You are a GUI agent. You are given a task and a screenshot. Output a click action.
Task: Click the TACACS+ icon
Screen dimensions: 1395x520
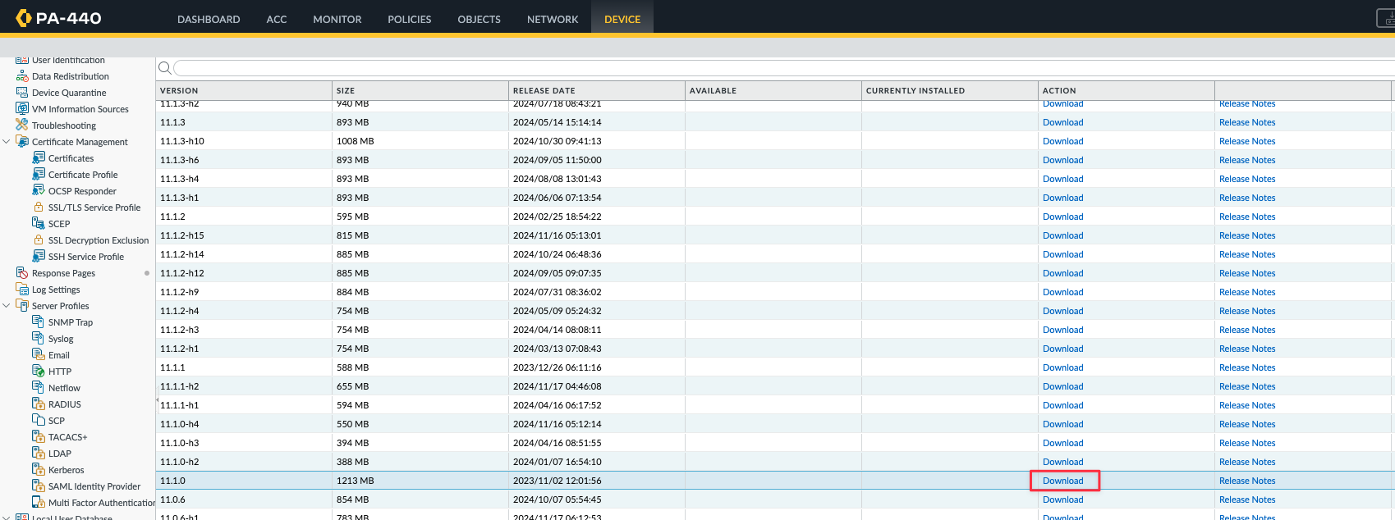39,437
